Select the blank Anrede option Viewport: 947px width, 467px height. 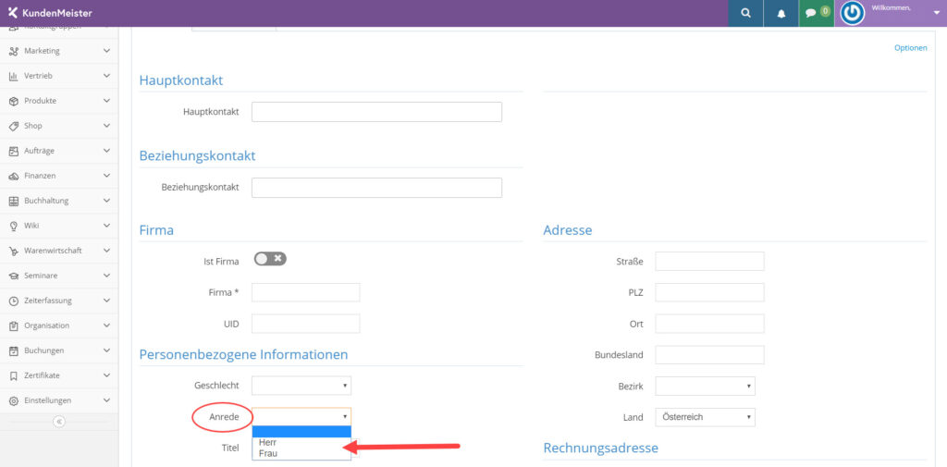point(301,431)
